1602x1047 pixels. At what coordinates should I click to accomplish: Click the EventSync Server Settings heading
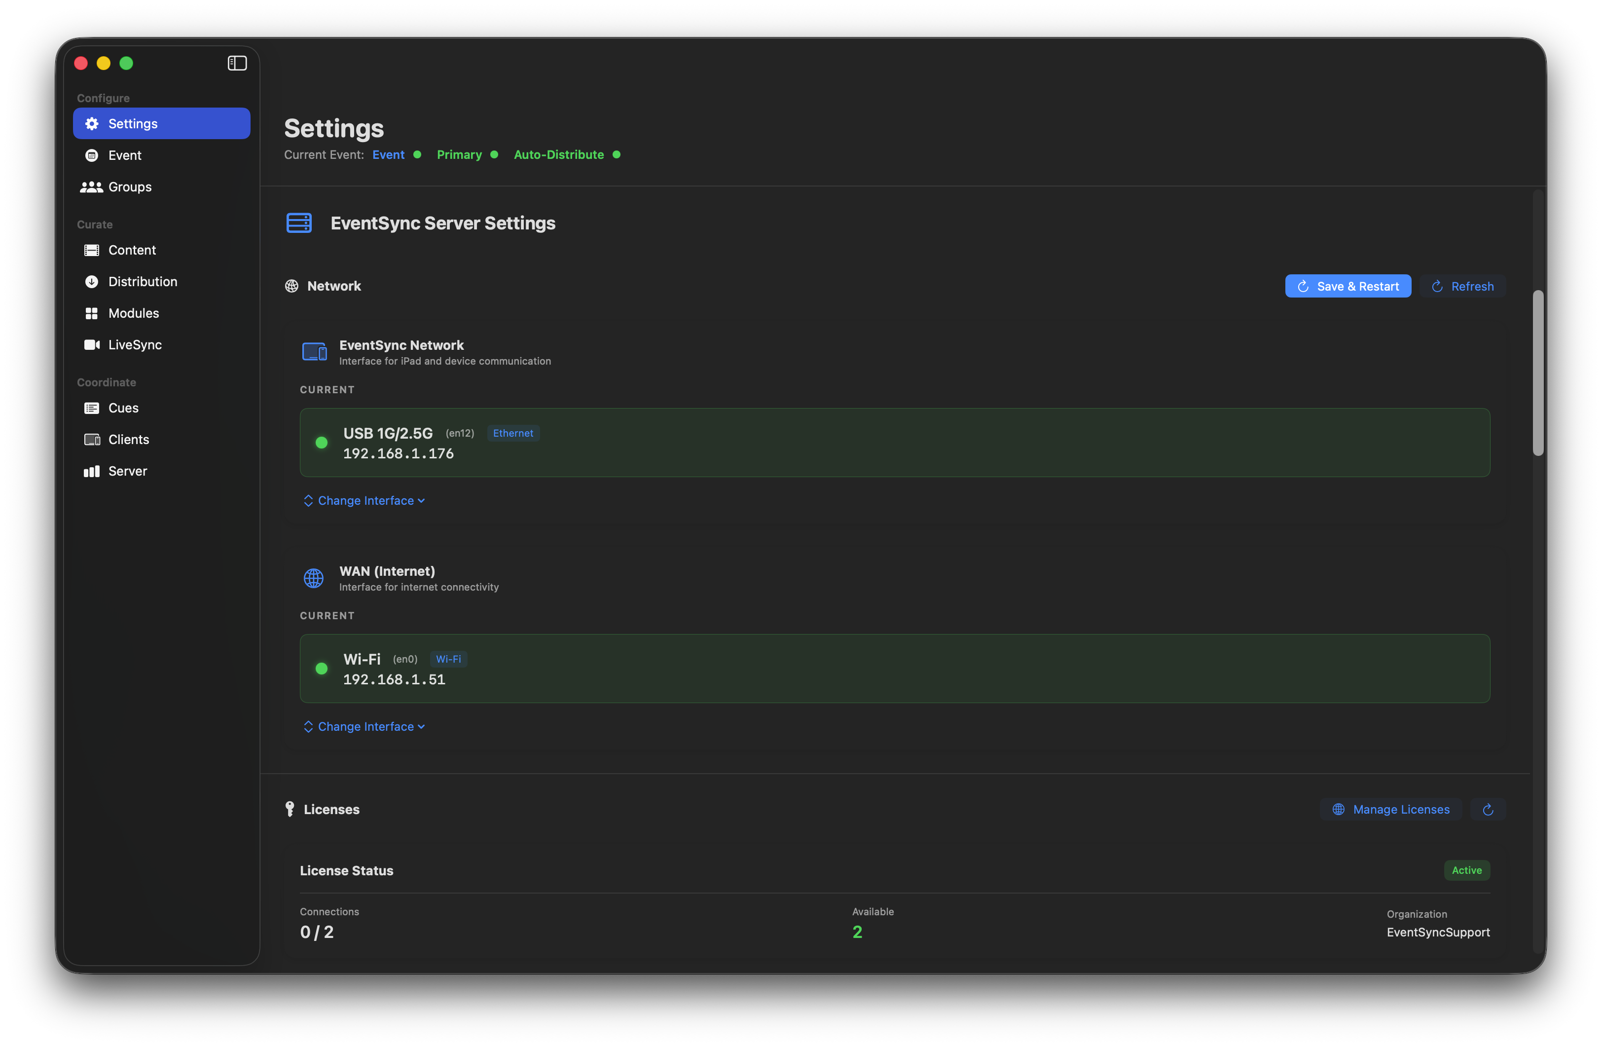click(443, 223)
